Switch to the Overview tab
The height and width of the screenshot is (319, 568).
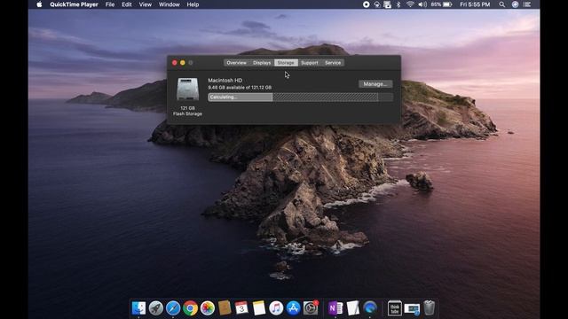tap(237, 63)
